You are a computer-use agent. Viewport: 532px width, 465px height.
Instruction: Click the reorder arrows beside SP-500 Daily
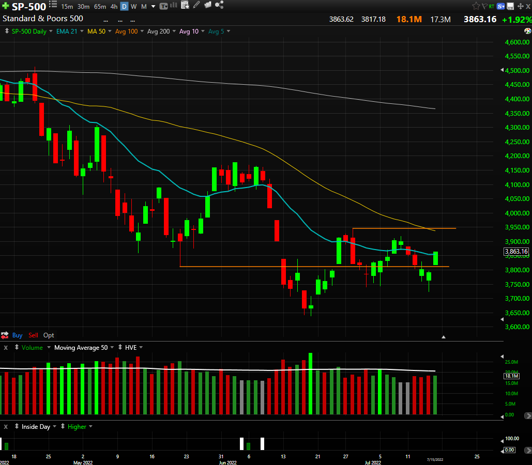coord(6,31)
